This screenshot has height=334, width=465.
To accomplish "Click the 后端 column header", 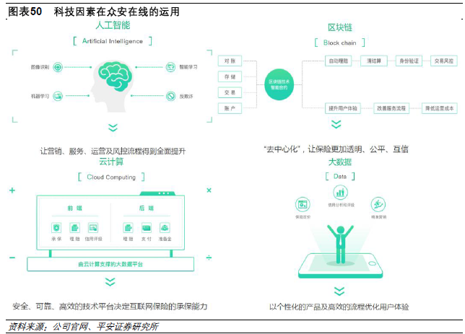I will click(x=147, y=208).
